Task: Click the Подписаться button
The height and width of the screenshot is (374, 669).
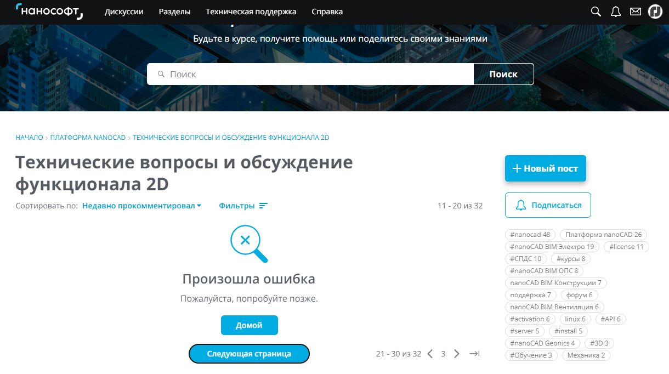Action: (548, 205)
